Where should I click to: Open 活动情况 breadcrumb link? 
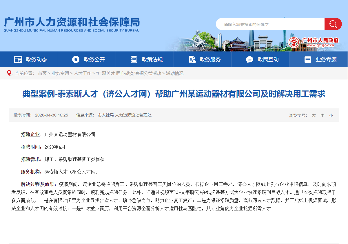click(x=175, y=73)
